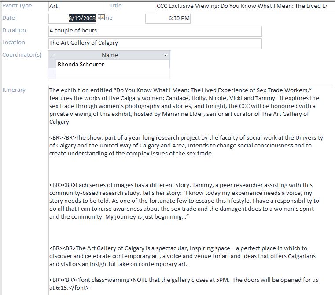This screenshot has width=335, height=295.
Task: Click the 'Duration' label
Action: click(x=14, y=30)
